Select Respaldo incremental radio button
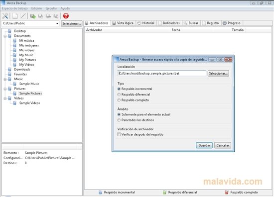Screen dimensions: 274x197 119,89
